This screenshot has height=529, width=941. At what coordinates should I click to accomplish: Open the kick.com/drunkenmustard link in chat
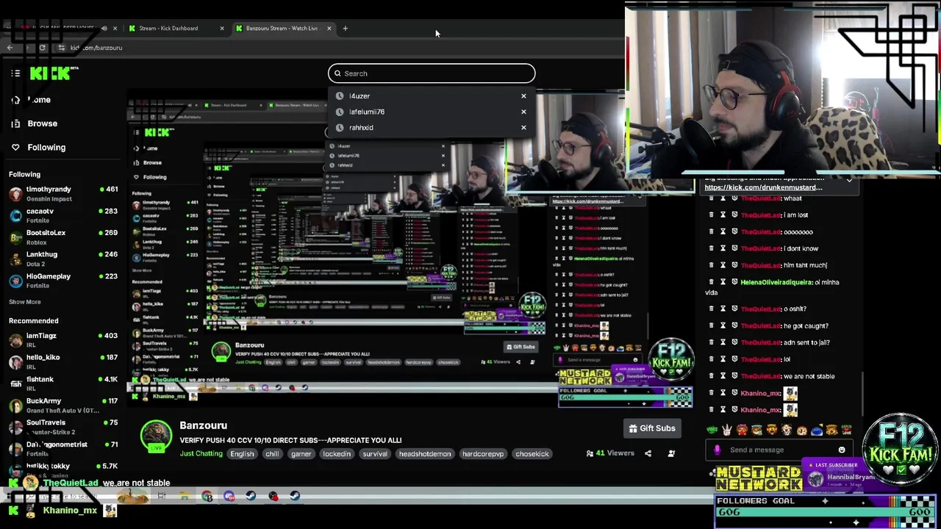(763, 187)
